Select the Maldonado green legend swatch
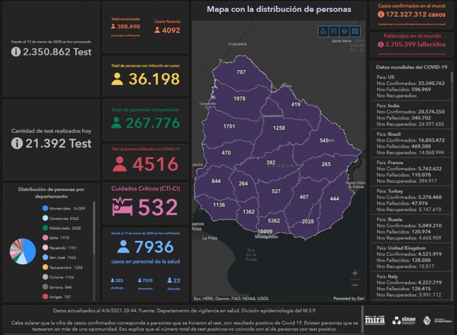The height and width of the screenshot is (335, 457). [x=45, y=228]
